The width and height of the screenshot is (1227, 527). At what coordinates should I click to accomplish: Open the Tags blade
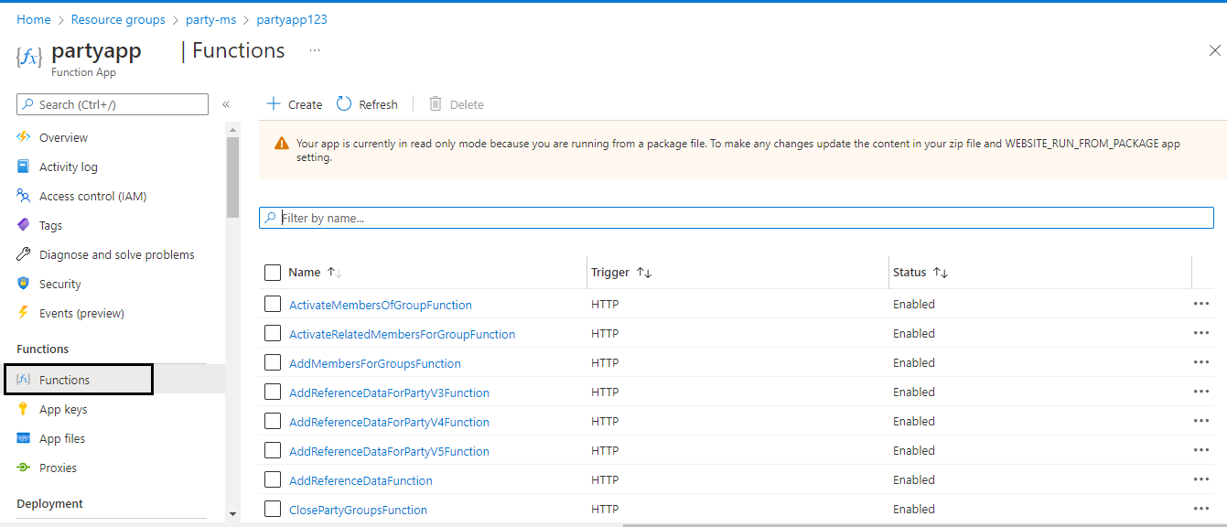point(50,225)
